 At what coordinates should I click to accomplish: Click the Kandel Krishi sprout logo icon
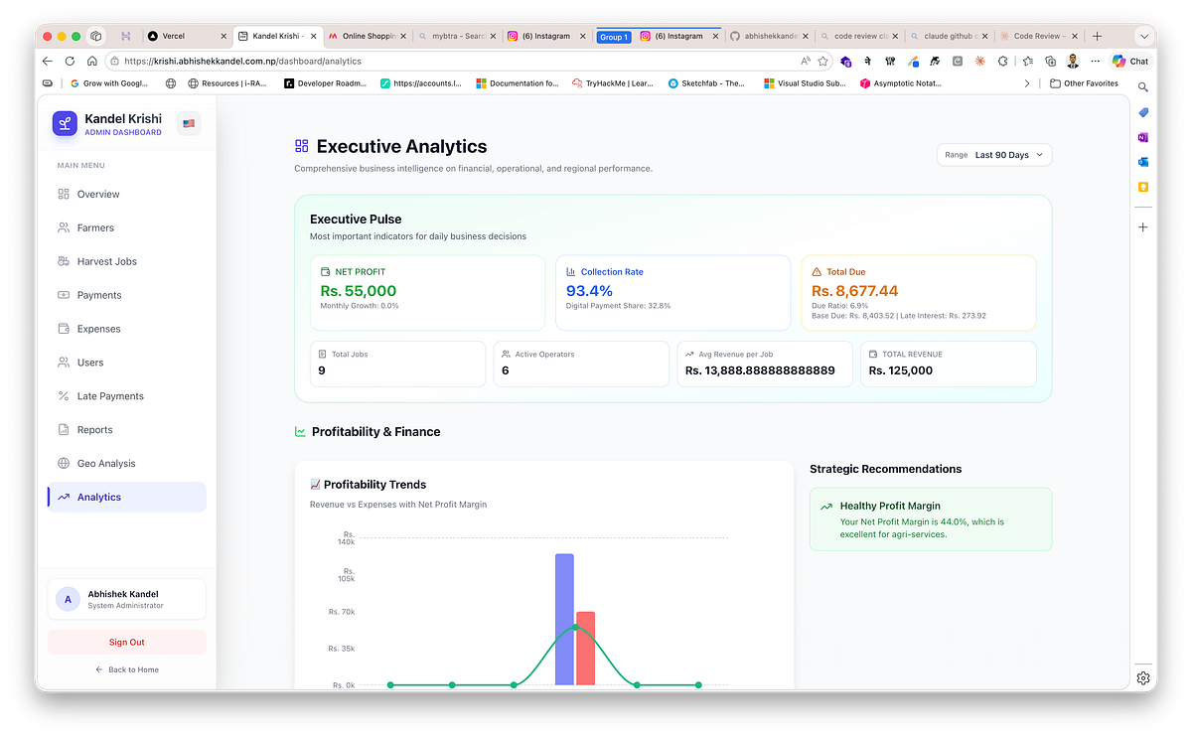pyautogui.click(x=65, y=123)
